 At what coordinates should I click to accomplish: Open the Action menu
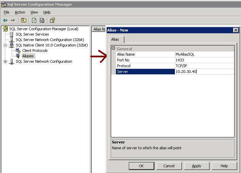pos(20,12)
